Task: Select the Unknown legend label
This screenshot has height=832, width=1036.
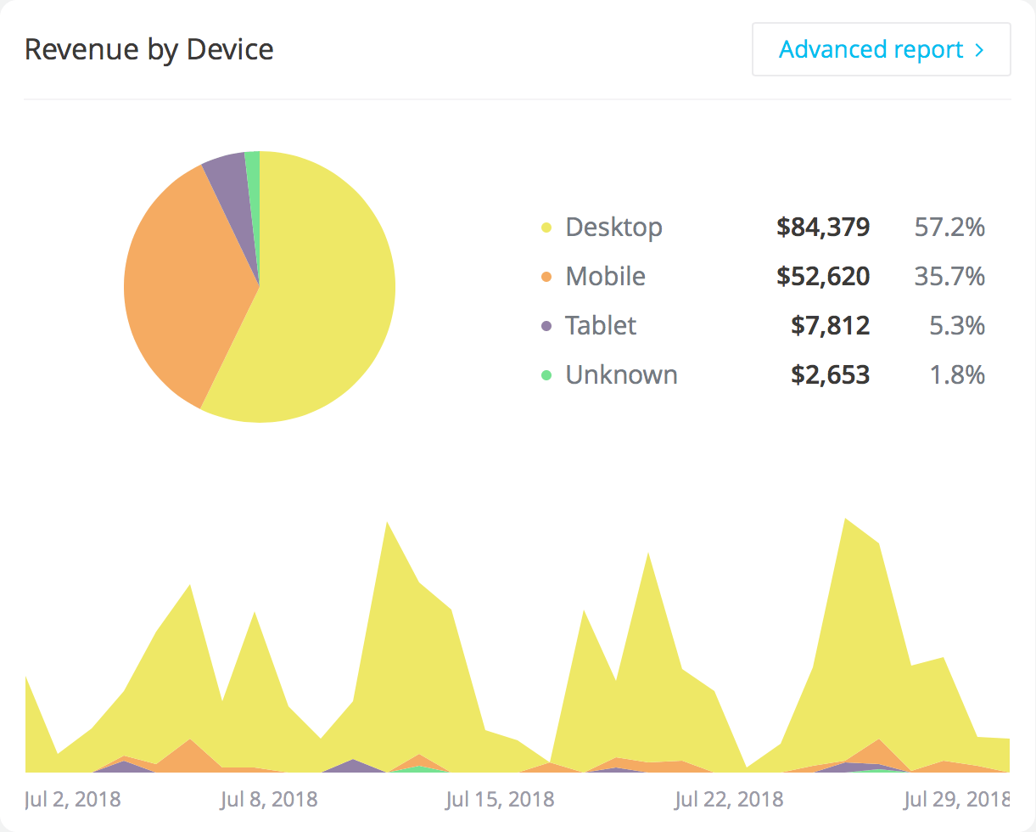Action: coord(622,375)
